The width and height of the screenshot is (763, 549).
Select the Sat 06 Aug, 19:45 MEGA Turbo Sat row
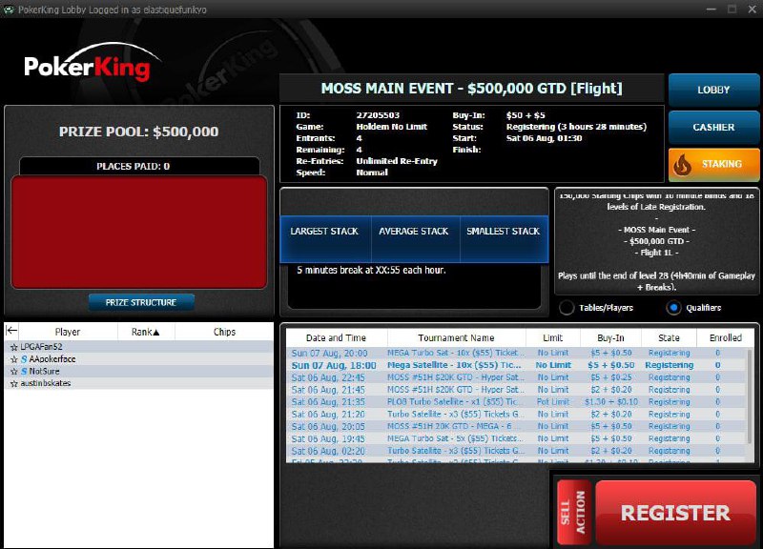[517, 438]
